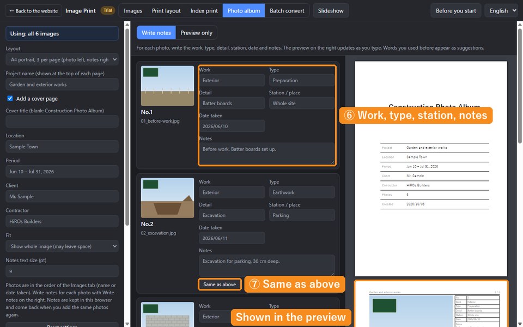
Task: Edit No.1 Notes 'Before work. Batter boards set up.'
Action: (x=267, y=154)
